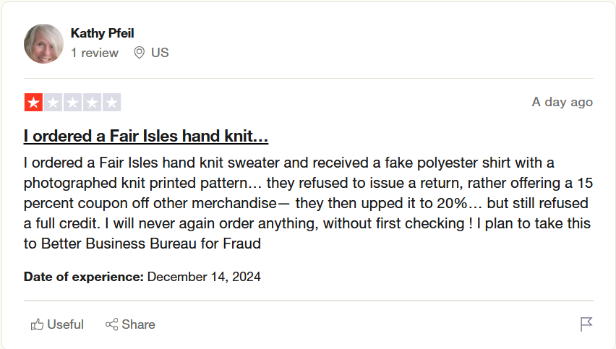
Task: Click Kathy Pfeil's profile photo
Action: (43, 44)
